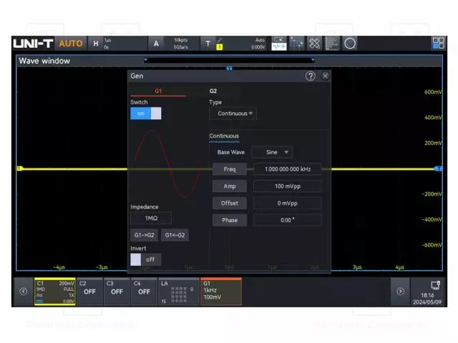Open the Impedance 1MΩ selector
Screen dimensions: 458x343
151,218
